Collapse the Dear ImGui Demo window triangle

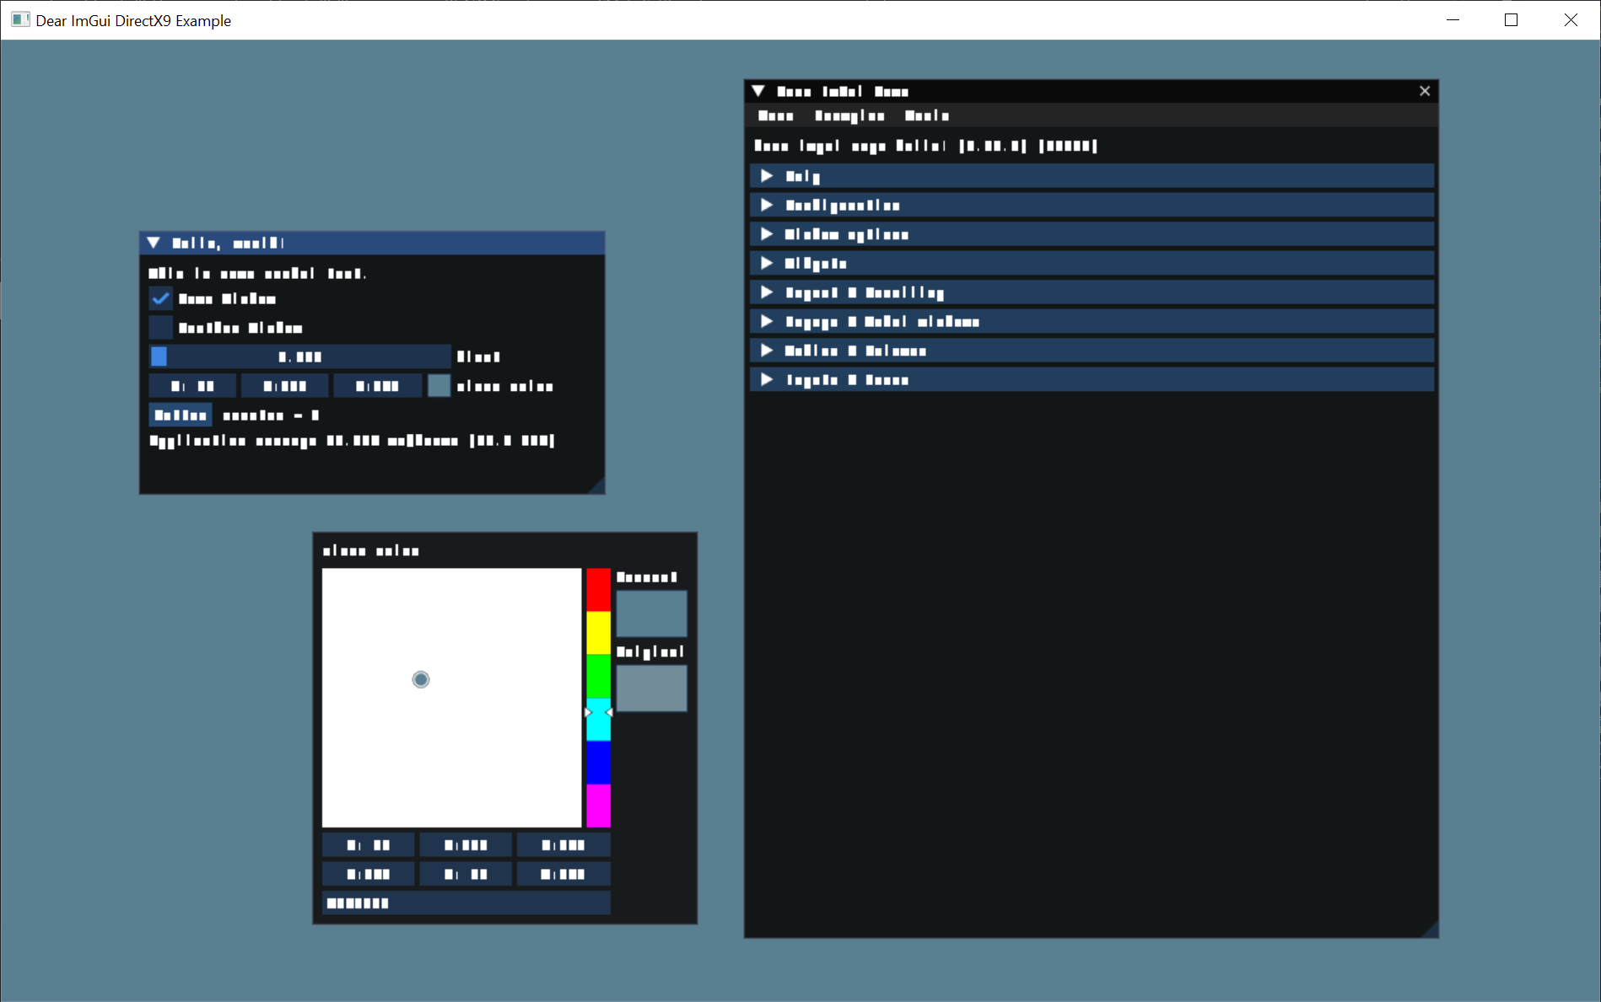click(758, 91)
